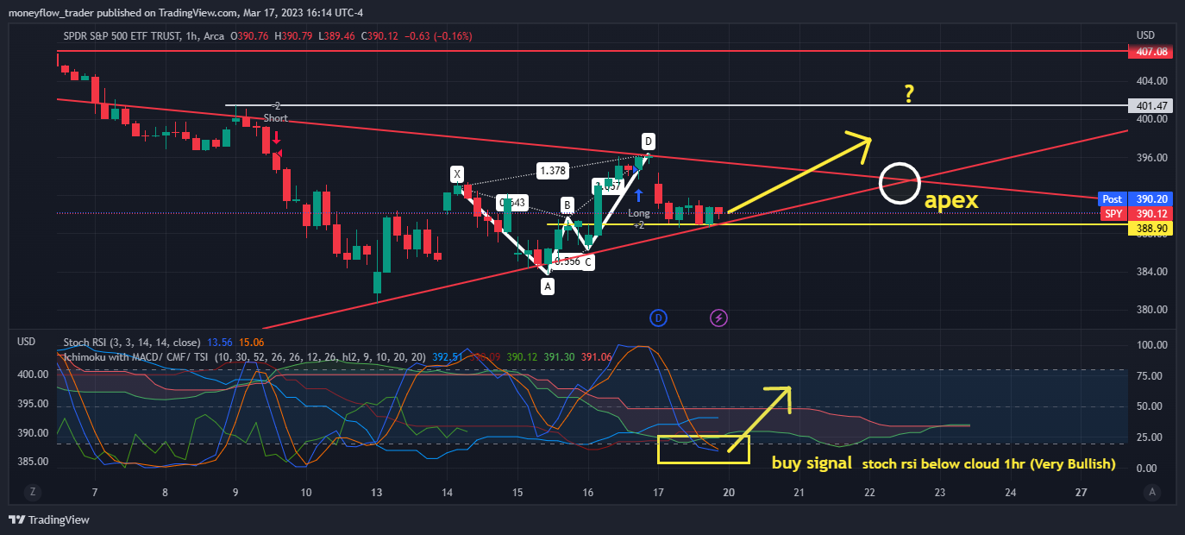Click the USD currency label above right scale
This screenshot has width=1185, height=535.
pos(1145,35)
